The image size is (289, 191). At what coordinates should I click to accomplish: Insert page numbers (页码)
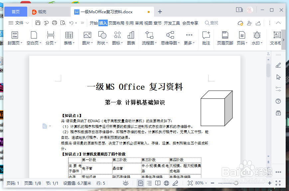pyautogui.click(x=242, y=38)
